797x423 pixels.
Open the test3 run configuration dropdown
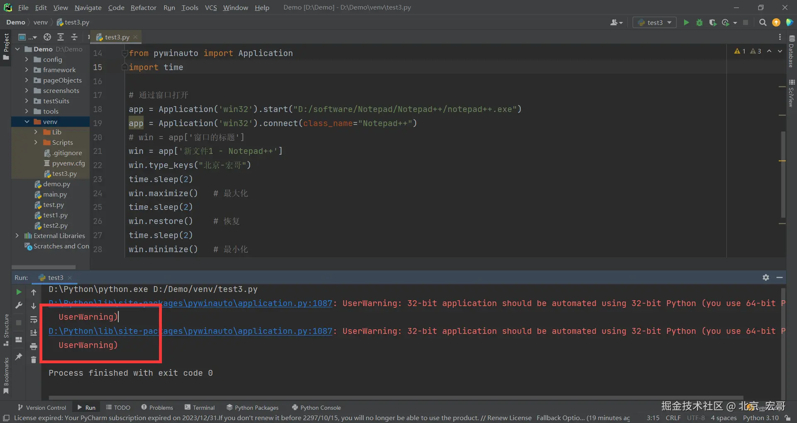[x=655, y=22]
